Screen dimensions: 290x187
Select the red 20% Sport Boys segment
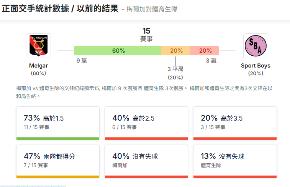click(x=204, y=51)
